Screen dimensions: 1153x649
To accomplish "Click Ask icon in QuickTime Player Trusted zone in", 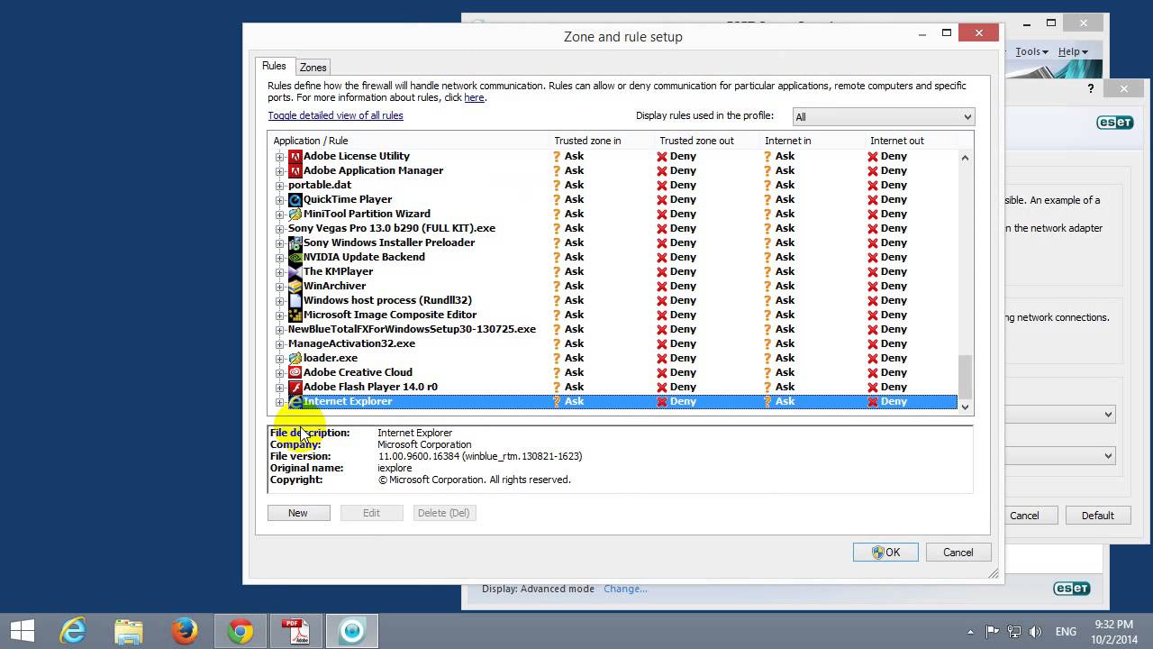I will (558, 199).
